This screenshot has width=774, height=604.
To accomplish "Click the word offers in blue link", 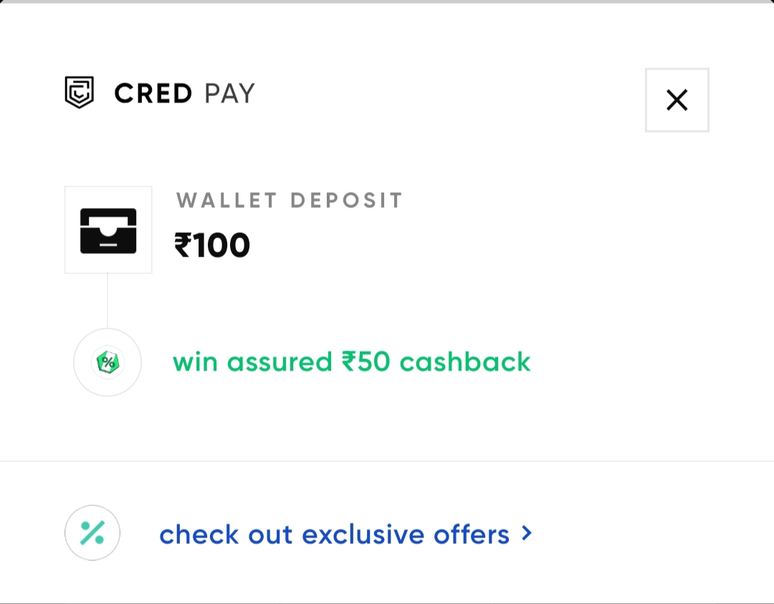I will click(472, 535).
